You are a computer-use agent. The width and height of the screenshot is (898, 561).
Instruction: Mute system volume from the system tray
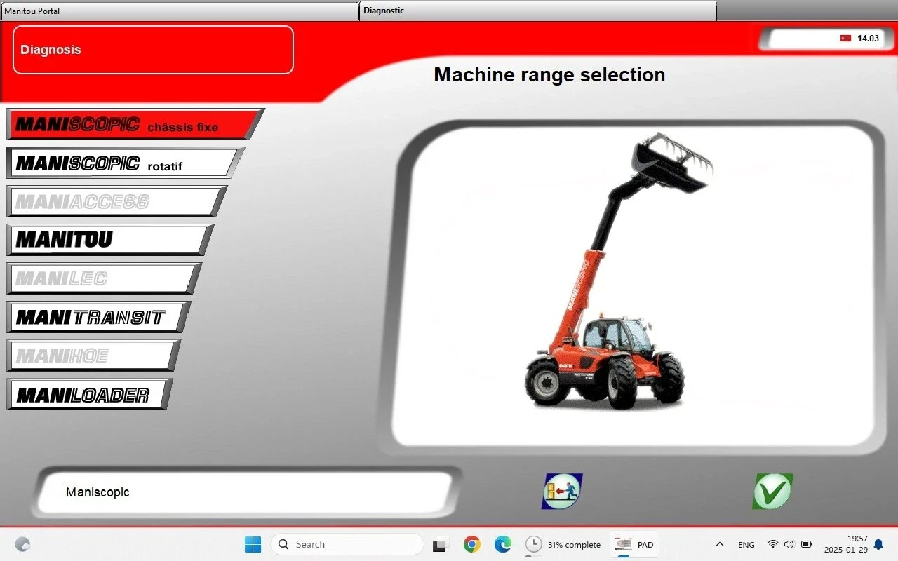tap(789, 544)
